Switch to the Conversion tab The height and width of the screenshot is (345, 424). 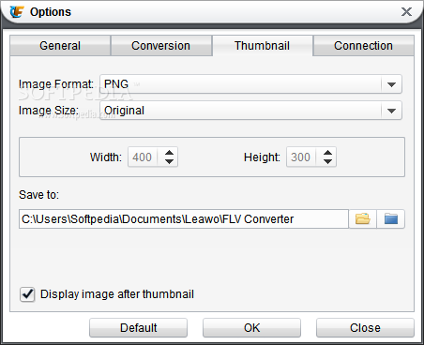161,46
